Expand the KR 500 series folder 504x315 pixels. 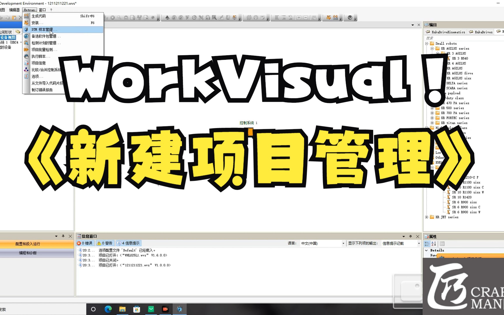pos(432,108)
